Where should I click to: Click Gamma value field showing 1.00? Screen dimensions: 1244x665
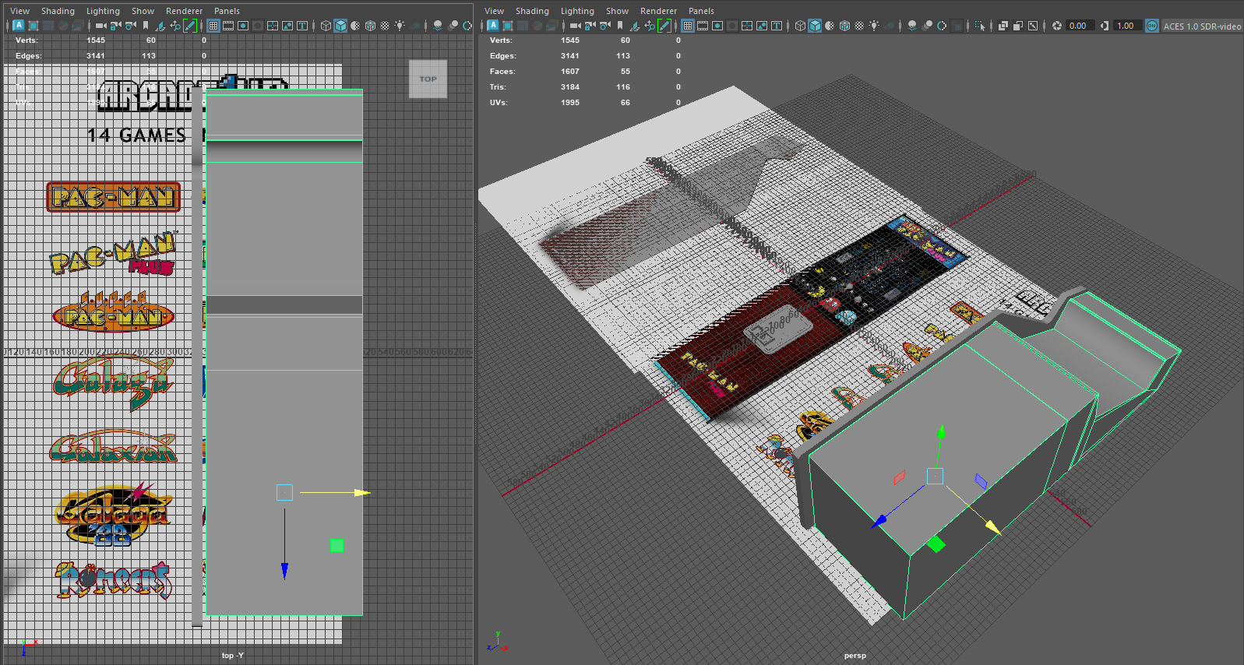[1126, 26]
